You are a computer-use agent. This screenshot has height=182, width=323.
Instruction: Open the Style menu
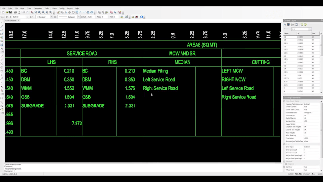(x=10, y=8)
